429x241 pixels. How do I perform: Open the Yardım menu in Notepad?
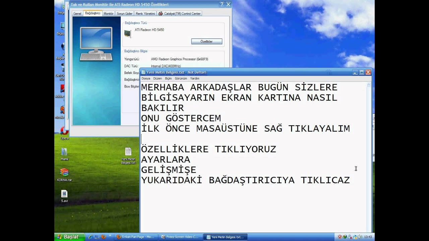click(195, 78)
